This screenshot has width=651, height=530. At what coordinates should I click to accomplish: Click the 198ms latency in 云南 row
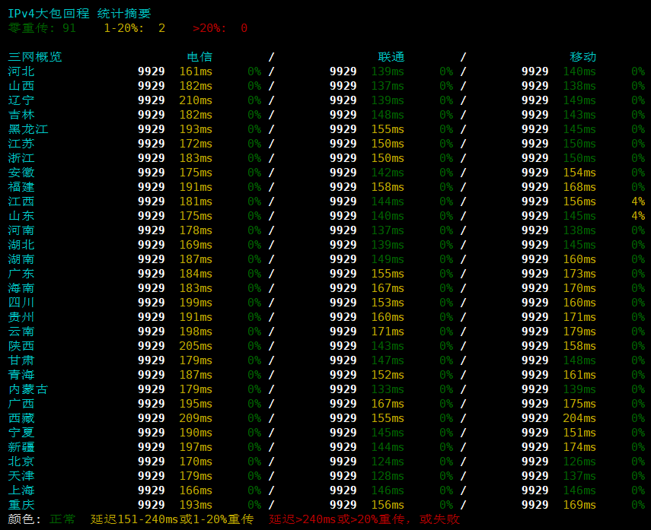pos(196,332)
